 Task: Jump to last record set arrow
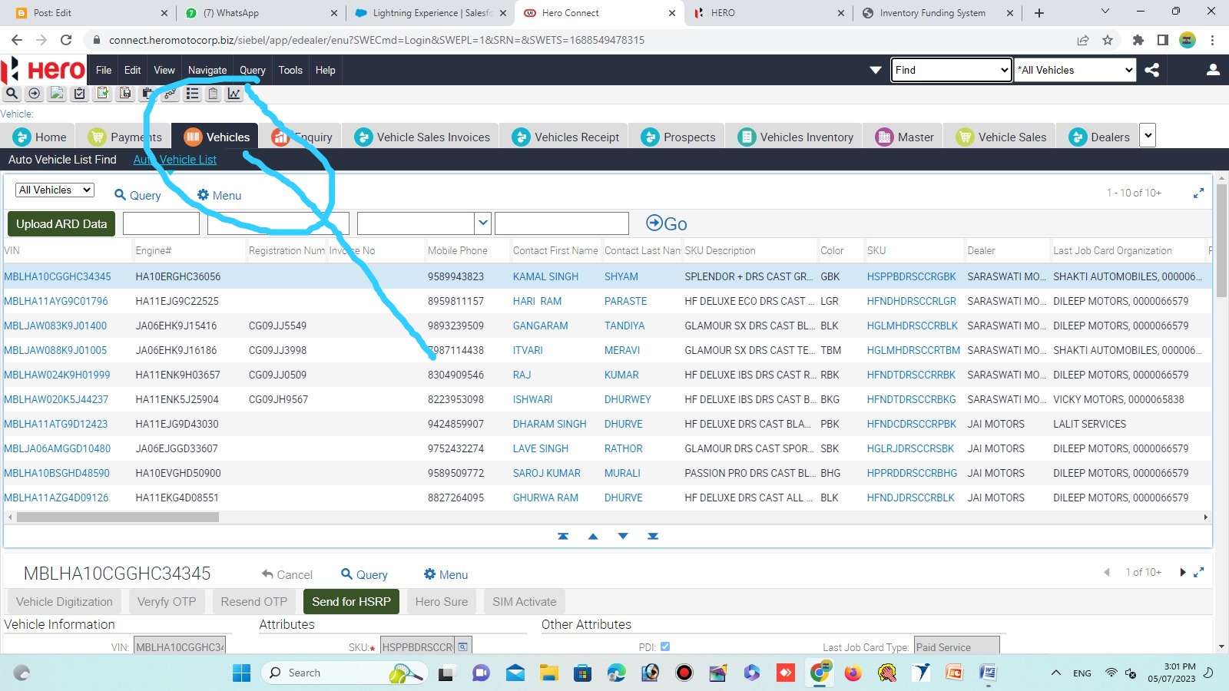coord(653,536)
